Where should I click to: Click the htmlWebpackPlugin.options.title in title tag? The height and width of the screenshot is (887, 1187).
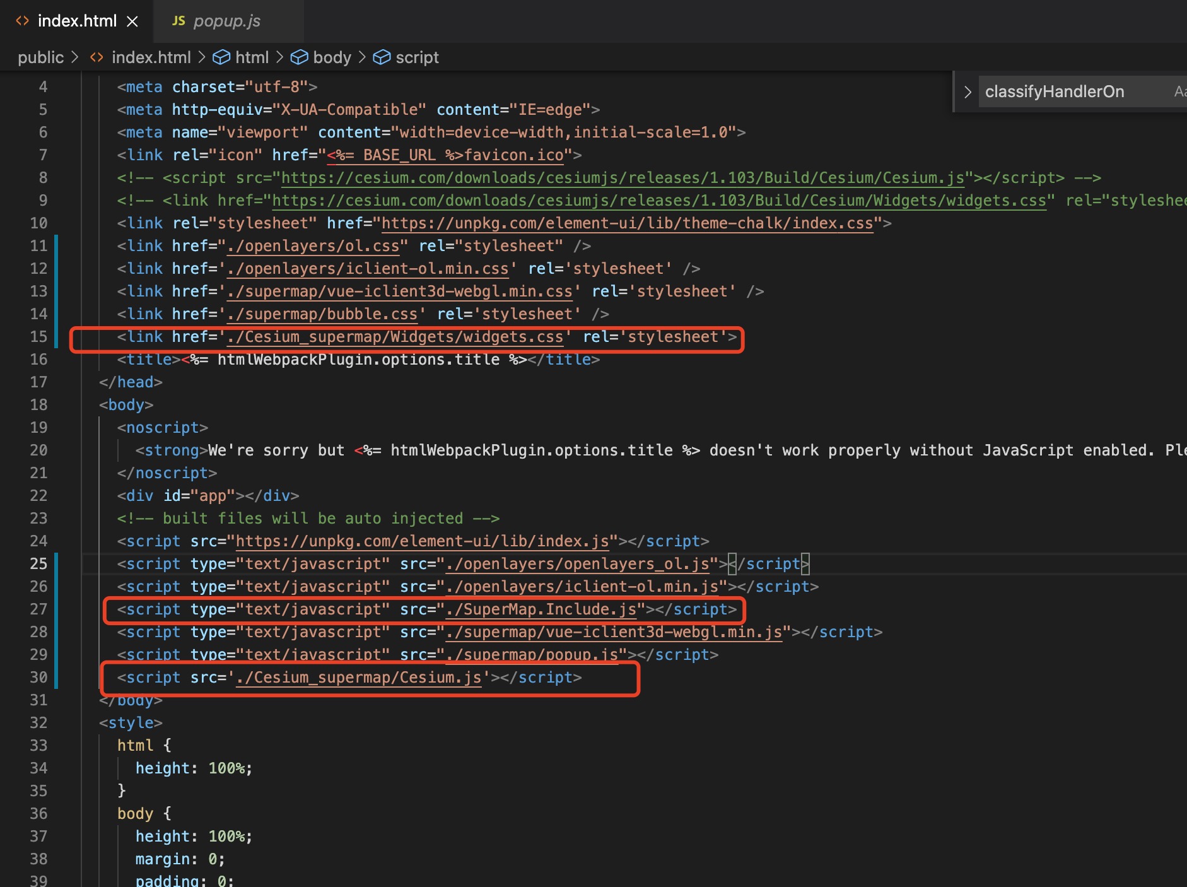[358, 360]
